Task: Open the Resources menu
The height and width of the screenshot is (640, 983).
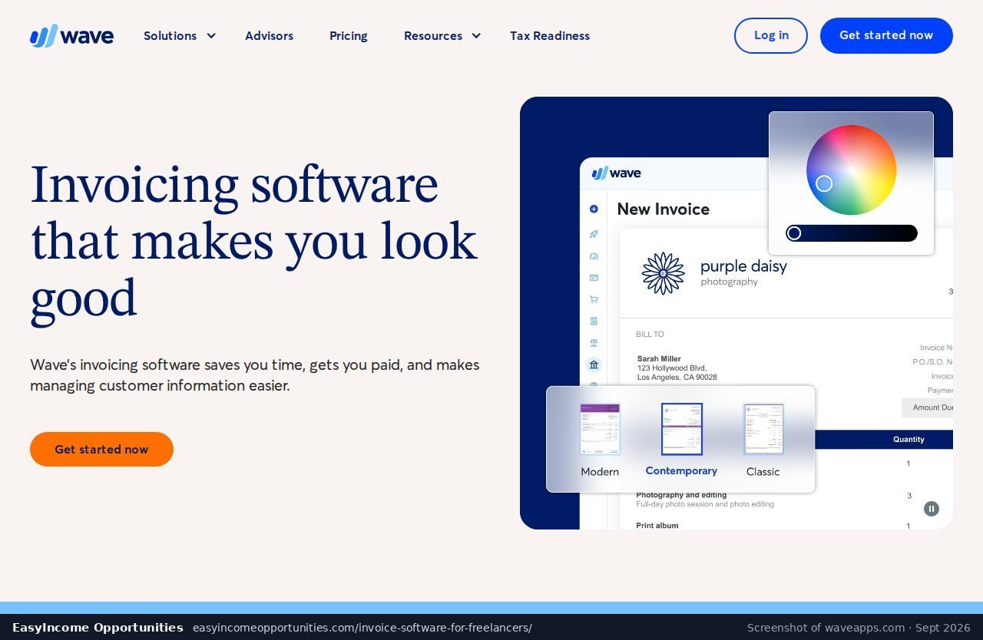Action: pyautogui.click(x=433, y=35)
